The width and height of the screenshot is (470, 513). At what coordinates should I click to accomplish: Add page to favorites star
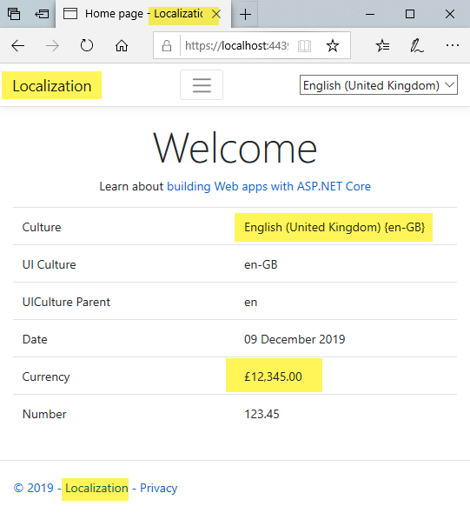pos(333,45)
